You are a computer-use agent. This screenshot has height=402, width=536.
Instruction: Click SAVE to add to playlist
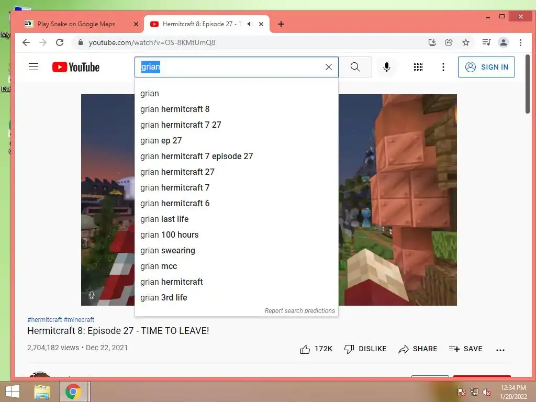465,349
